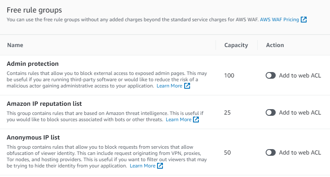Screen dimensions: 330x177
Task: Click the Action column header
Action: [x=275, y=45]
